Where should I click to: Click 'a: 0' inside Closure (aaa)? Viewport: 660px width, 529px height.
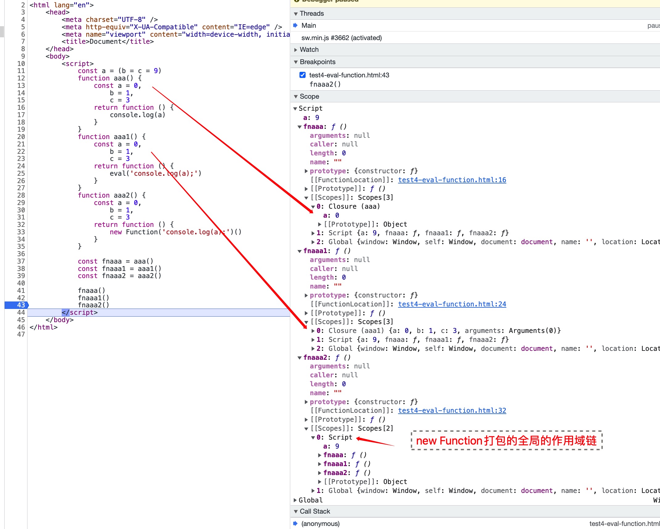[x=331, y=215]
